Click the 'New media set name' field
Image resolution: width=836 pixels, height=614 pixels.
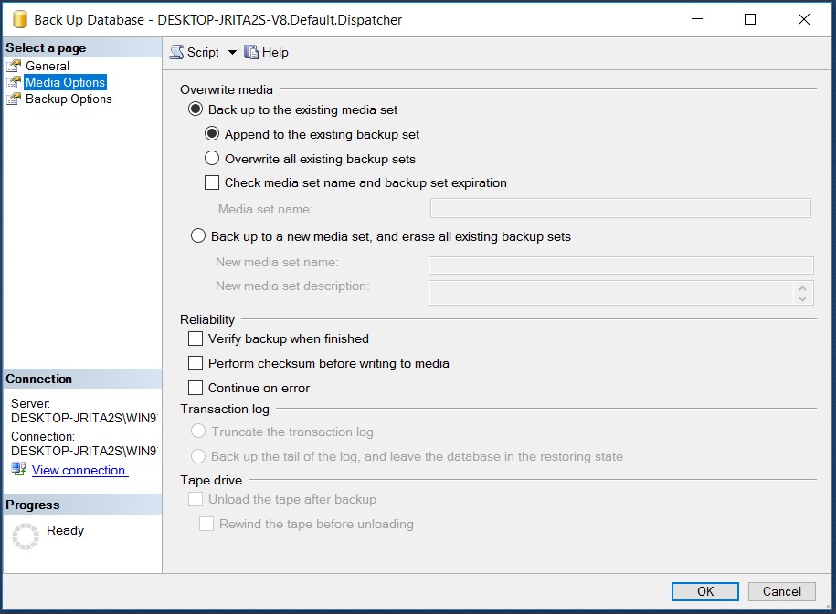pyautogui.click(x=621, y=265)
